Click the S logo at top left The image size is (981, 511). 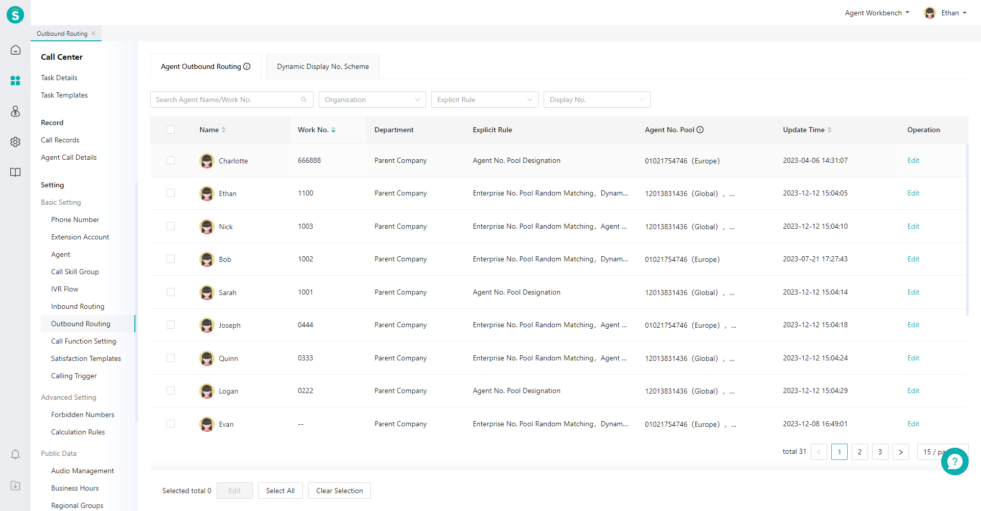point(15,15)
